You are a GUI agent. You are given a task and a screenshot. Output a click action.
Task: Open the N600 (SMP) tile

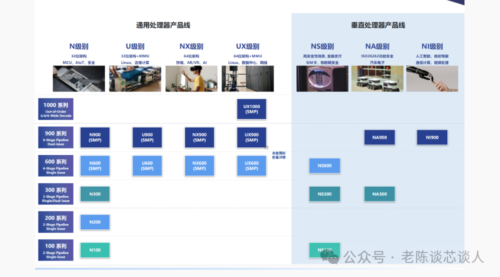click(95, 166)
